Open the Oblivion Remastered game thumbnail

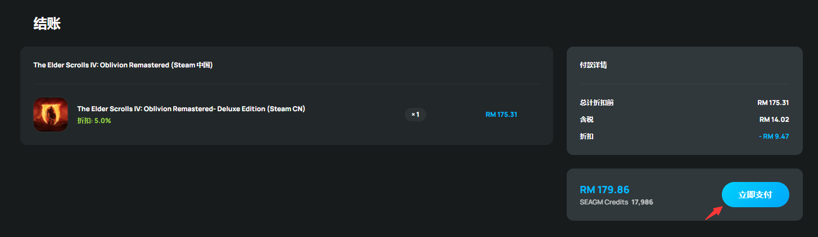(51, 115)
